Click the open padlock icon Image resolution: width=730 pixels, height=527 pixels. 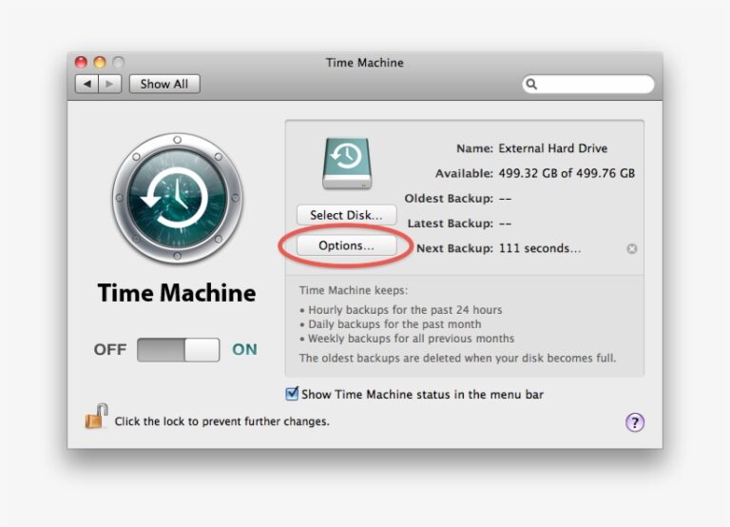[96, 416]
